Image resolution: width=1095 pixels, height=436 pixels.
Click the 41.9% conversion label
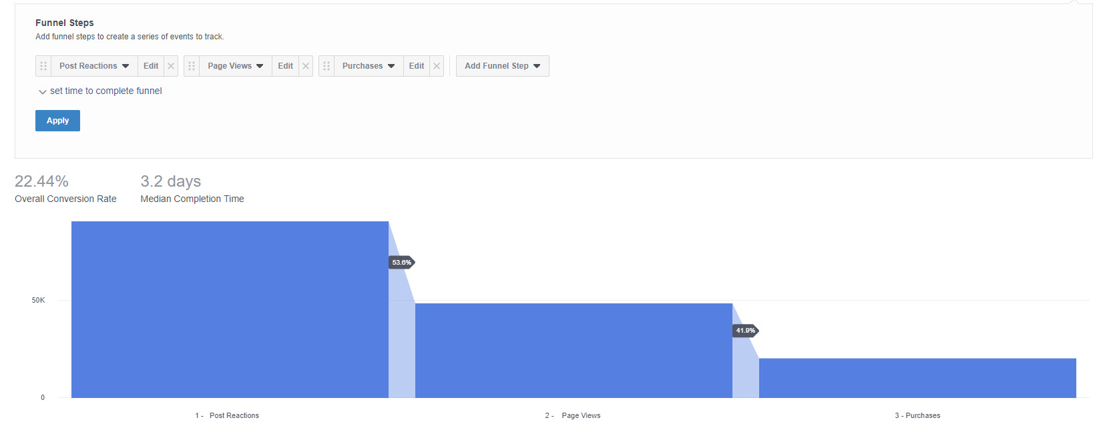746,331
